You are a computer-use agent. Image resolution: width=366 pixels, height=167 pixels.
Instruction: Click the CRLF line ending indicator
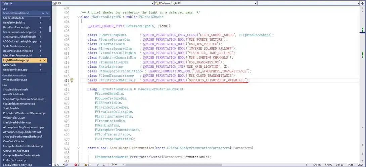point(360,165)
